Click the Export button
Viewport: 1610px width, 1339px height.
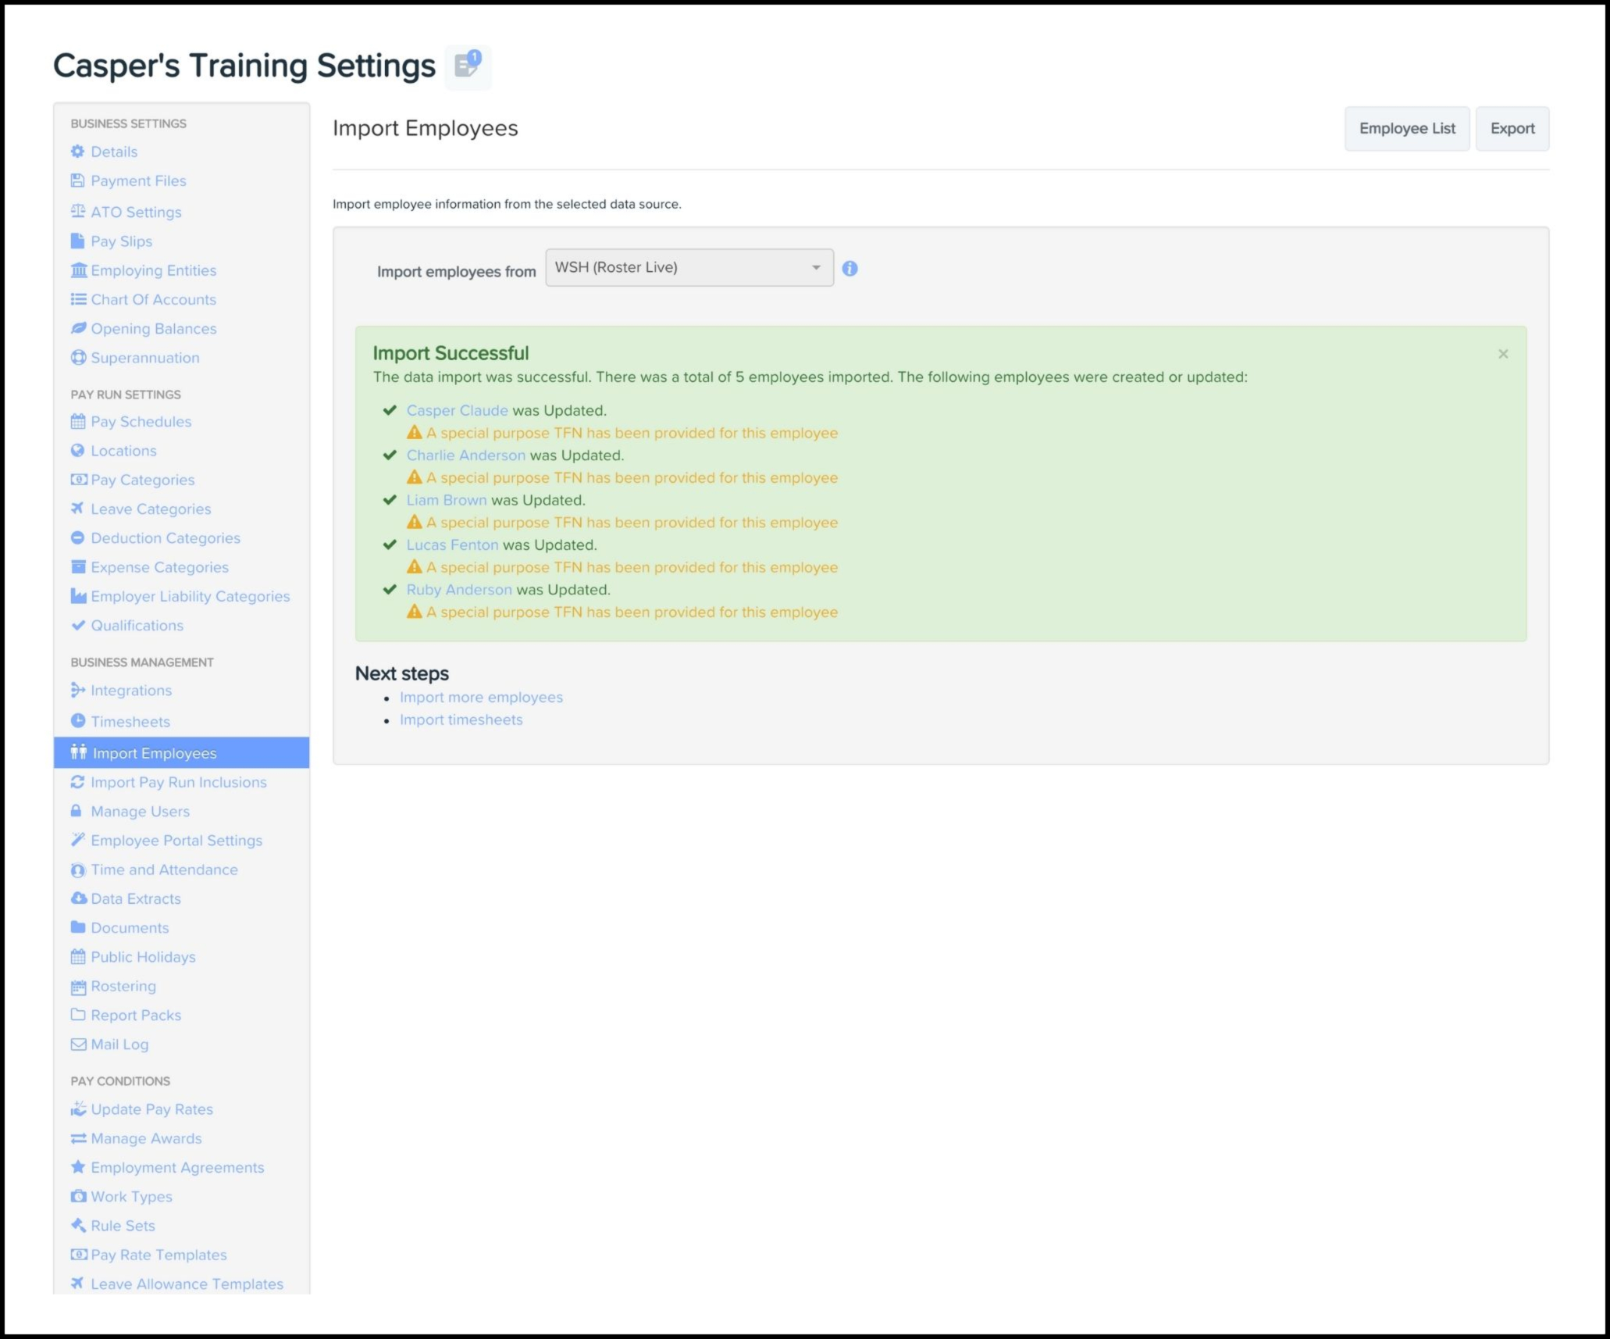click(x=1512, y=129)
